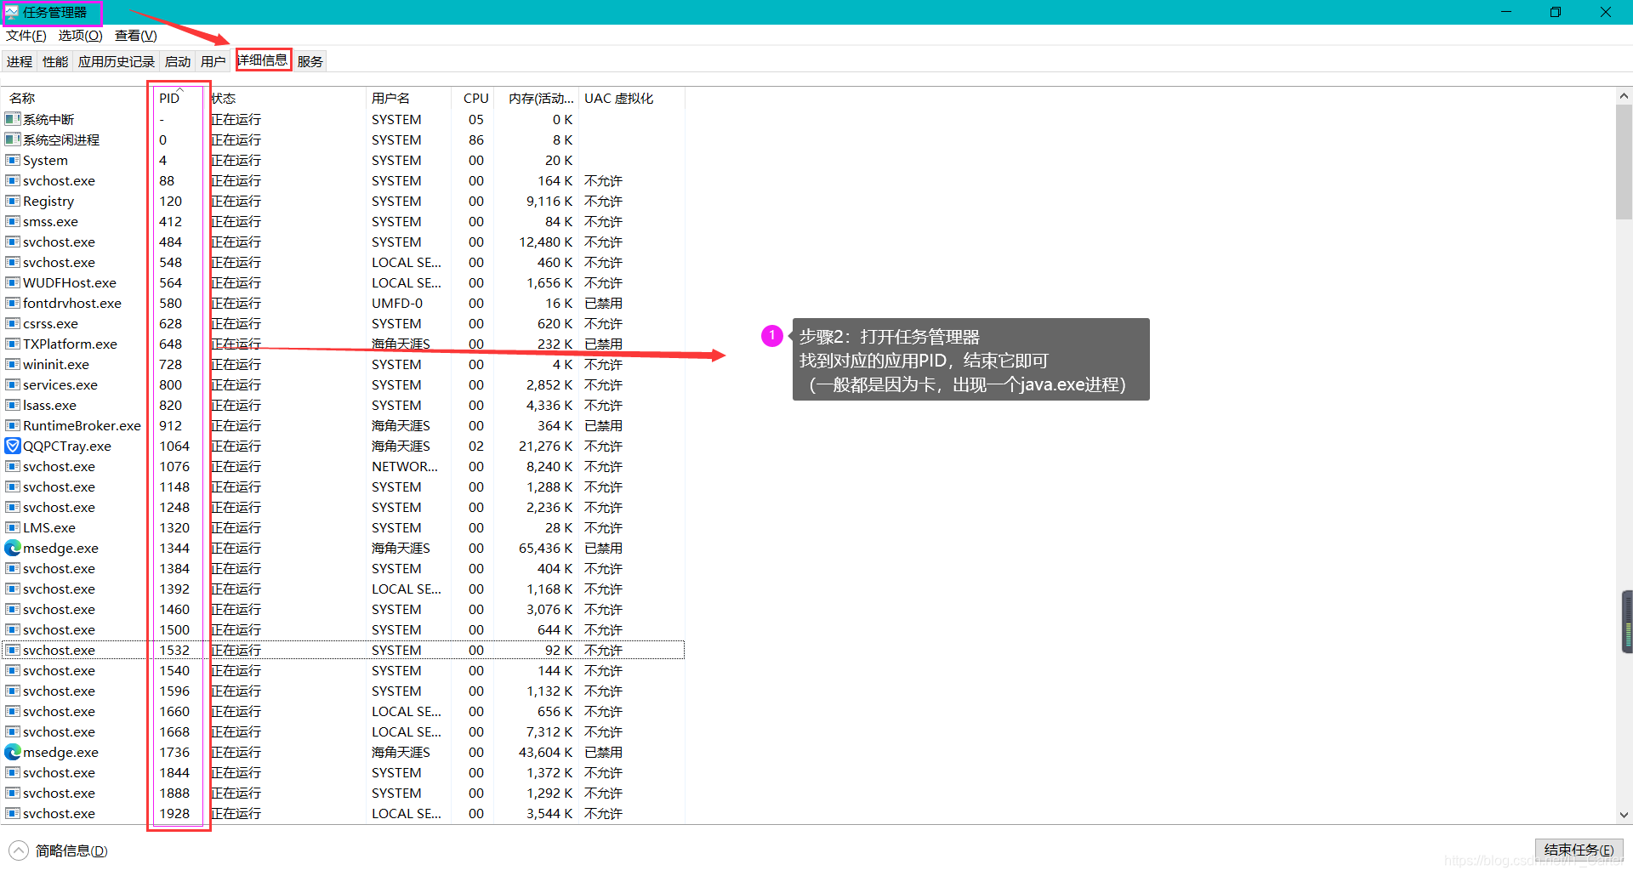The width and height of the screenshot is (1633, 876).
Task: Open the 查看(V) menu
Action: [136, 36]
